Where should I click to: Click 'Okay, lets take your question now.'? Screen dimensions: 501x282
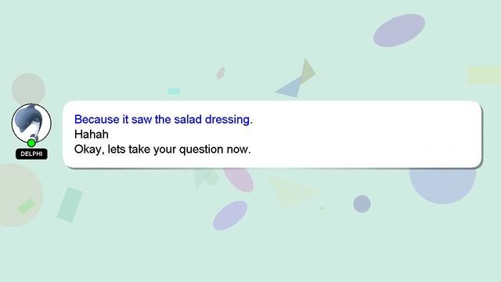[162, 150]
